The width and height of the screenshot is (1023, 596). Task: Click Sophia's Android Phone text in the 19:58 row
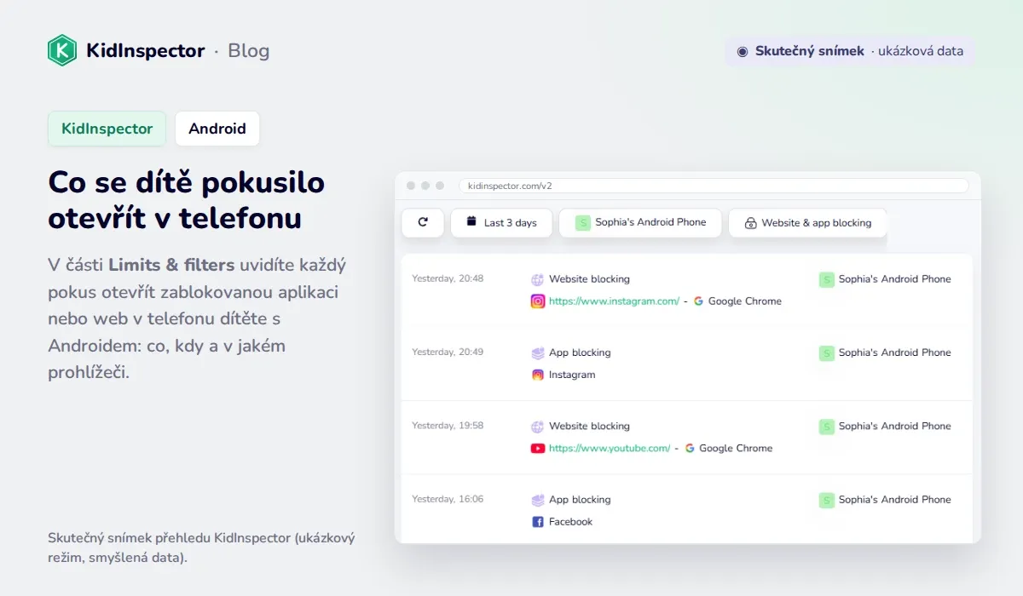pyautogui.click(x=894, y=426)
